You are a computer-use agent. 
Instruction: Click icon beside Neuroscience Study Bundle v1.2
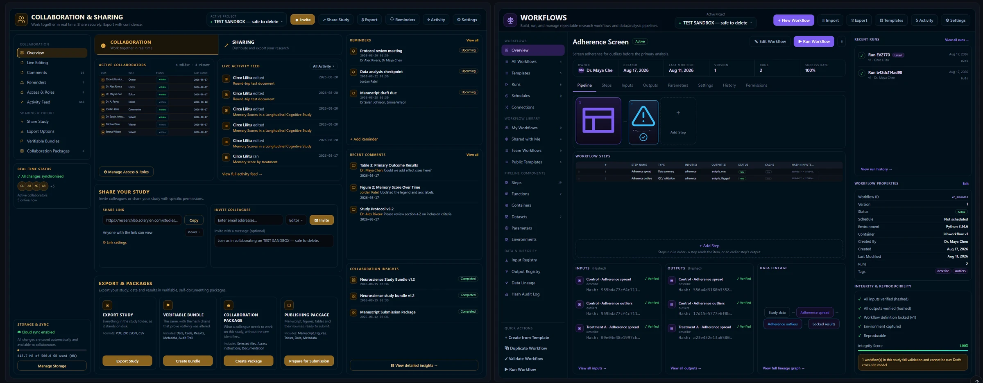point(353,280)
